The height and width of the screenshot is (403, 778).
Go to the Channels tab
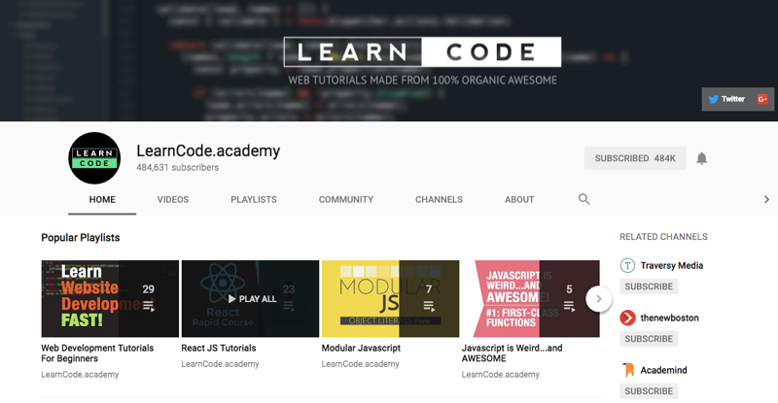[x=440, y=200]
